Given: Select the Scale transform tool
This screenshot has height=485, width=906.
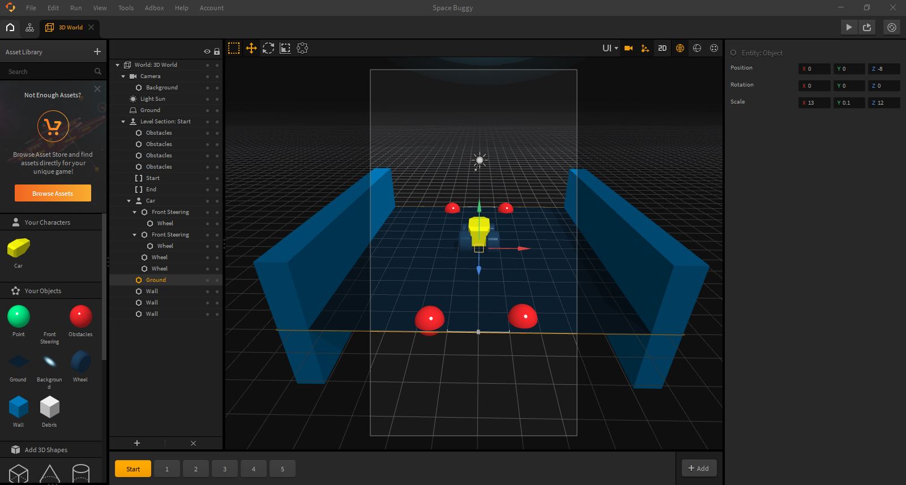Looking at the screenshot, I should pos(285,49).
